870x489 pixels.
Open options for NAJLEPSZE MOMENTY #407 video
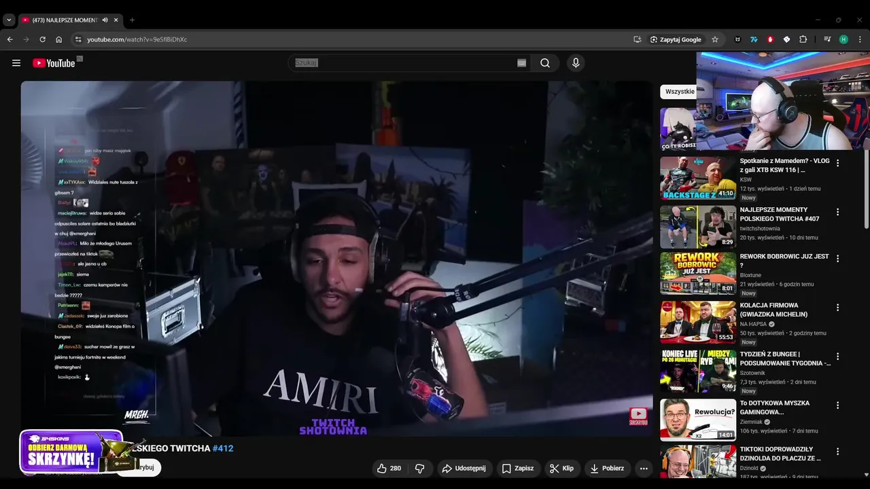[x=837, y=212]
